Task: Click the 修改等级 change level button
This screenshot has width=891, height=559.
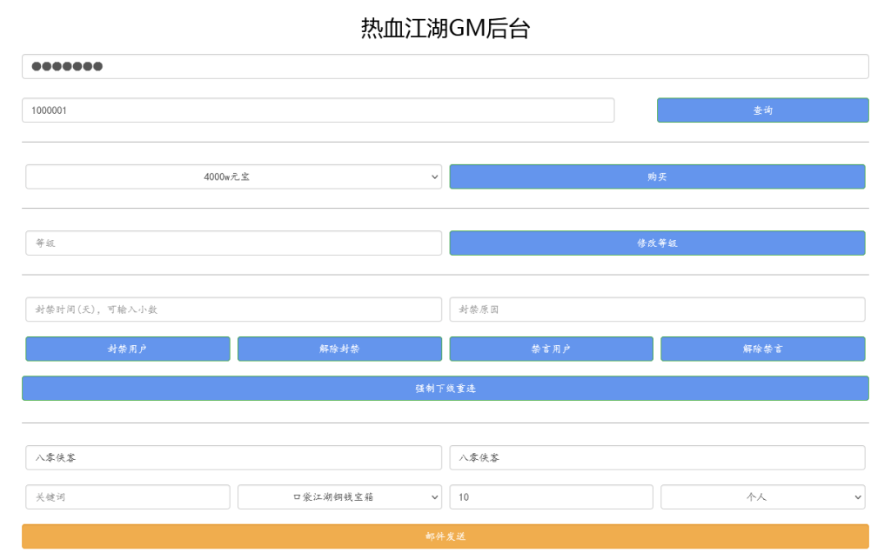Action: point(657,243)
